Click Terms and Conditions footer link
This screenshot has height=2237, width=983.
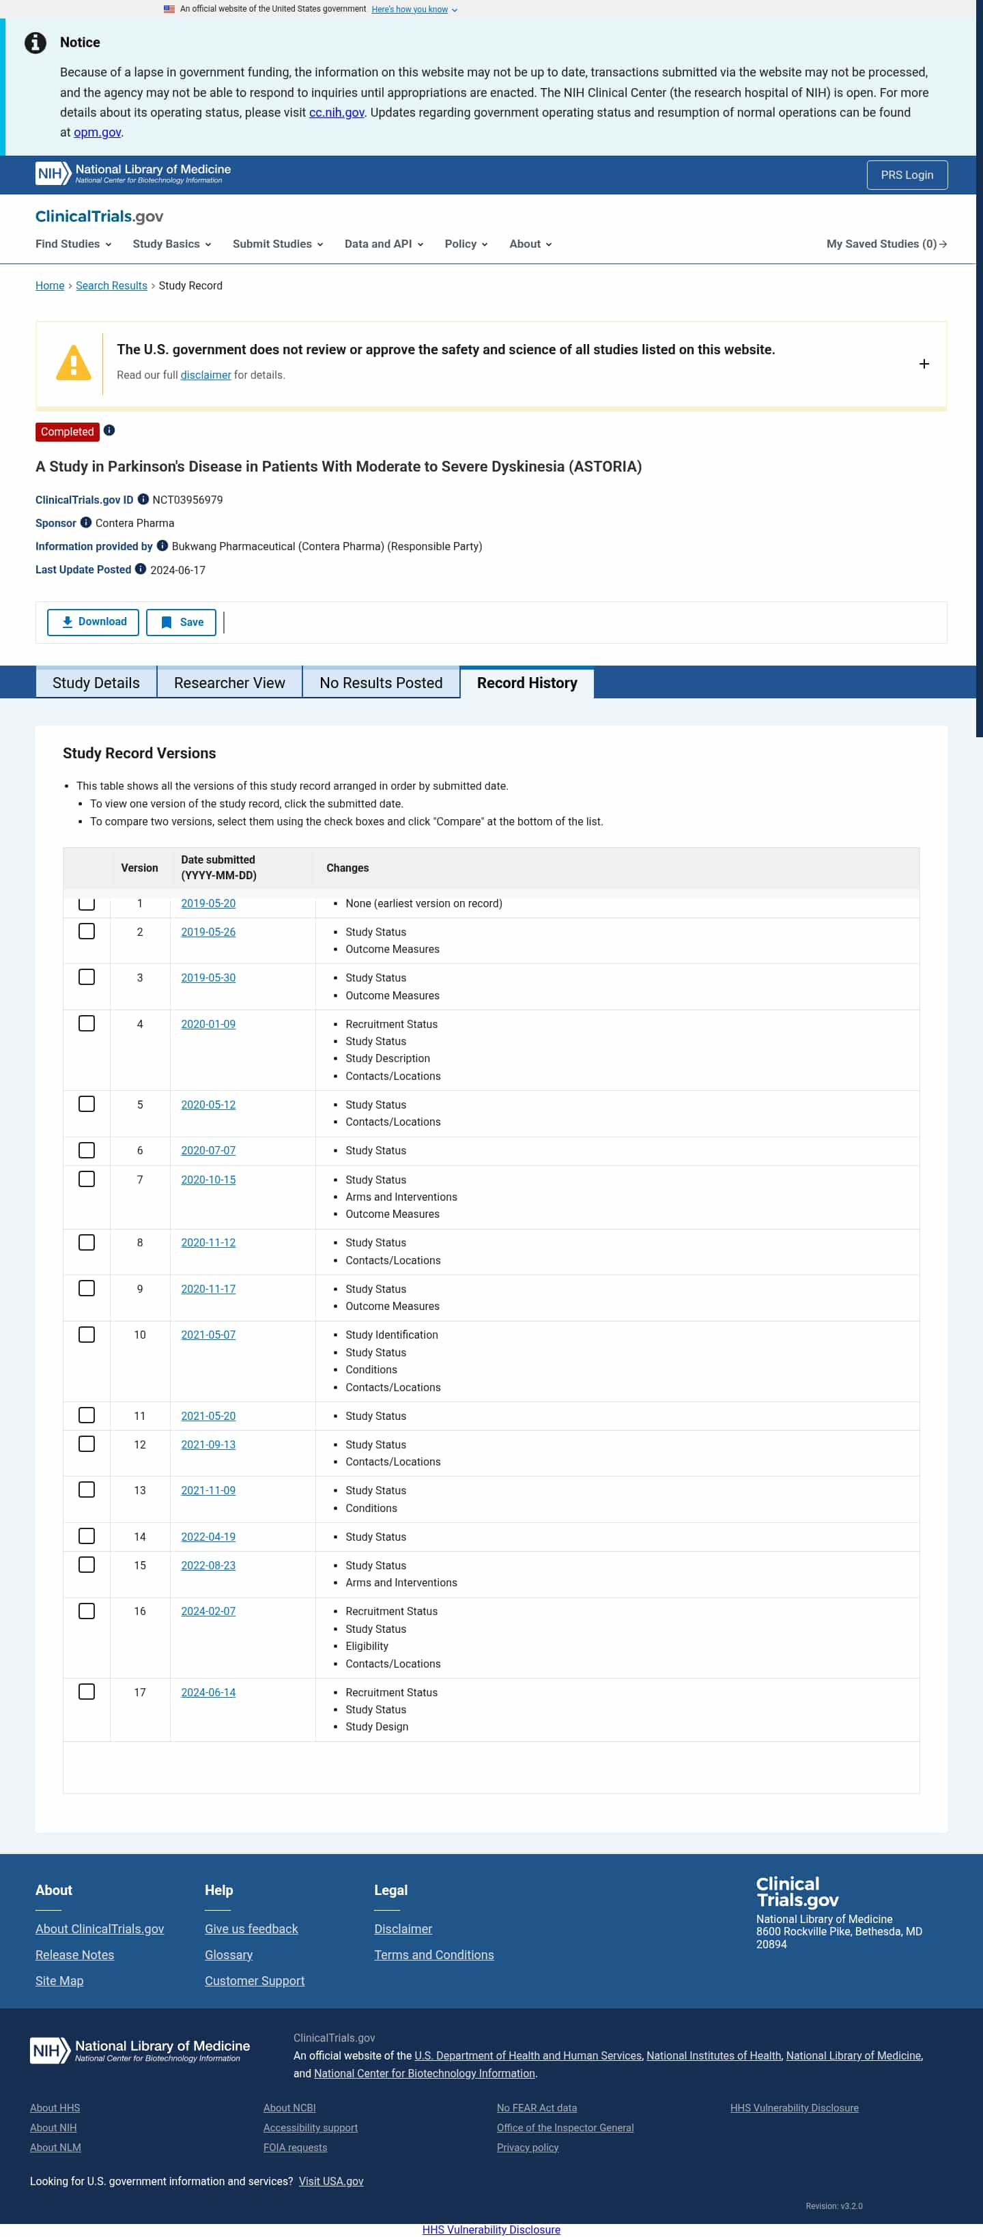[x=434, y=1954]
